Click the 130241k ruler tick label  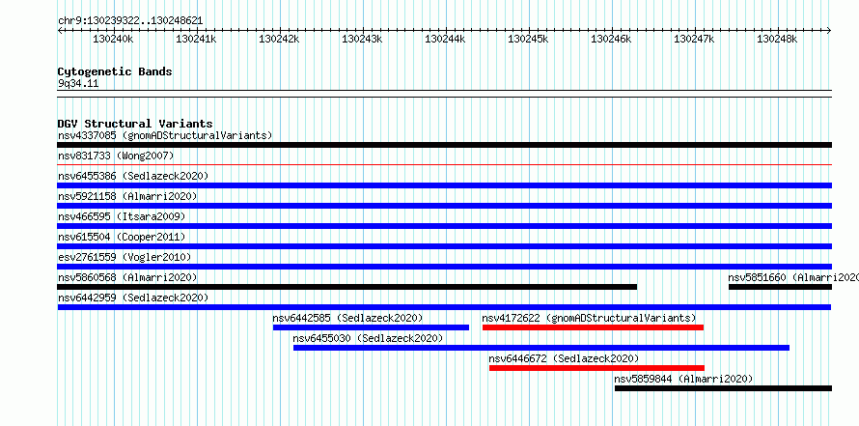coord(196,39)
